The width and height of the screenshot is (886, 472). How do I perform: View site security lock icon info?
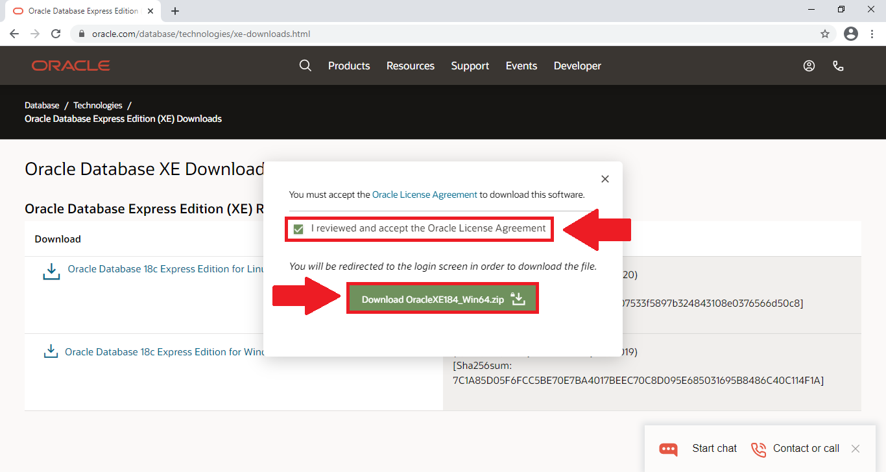(81, 34)
